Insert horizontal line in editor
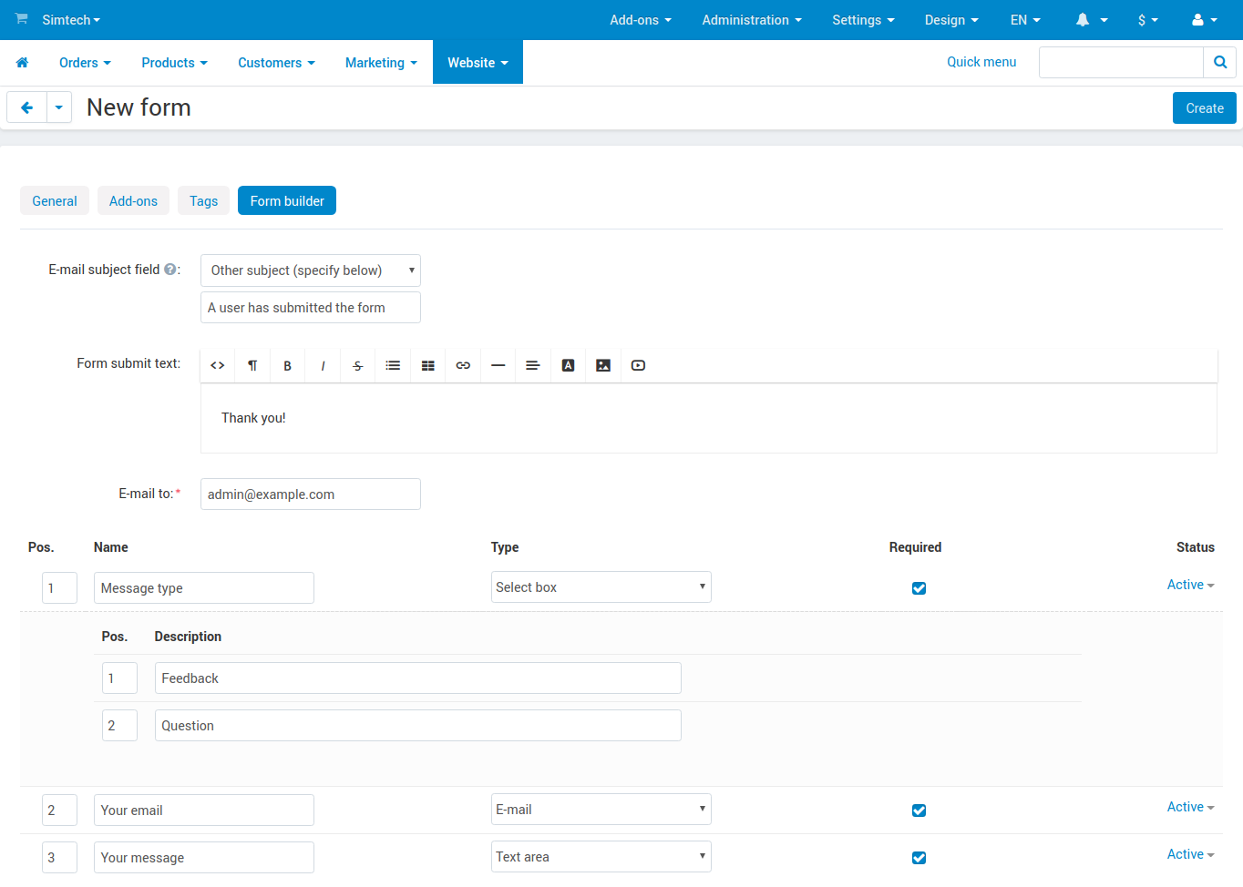 pos(498,365)
